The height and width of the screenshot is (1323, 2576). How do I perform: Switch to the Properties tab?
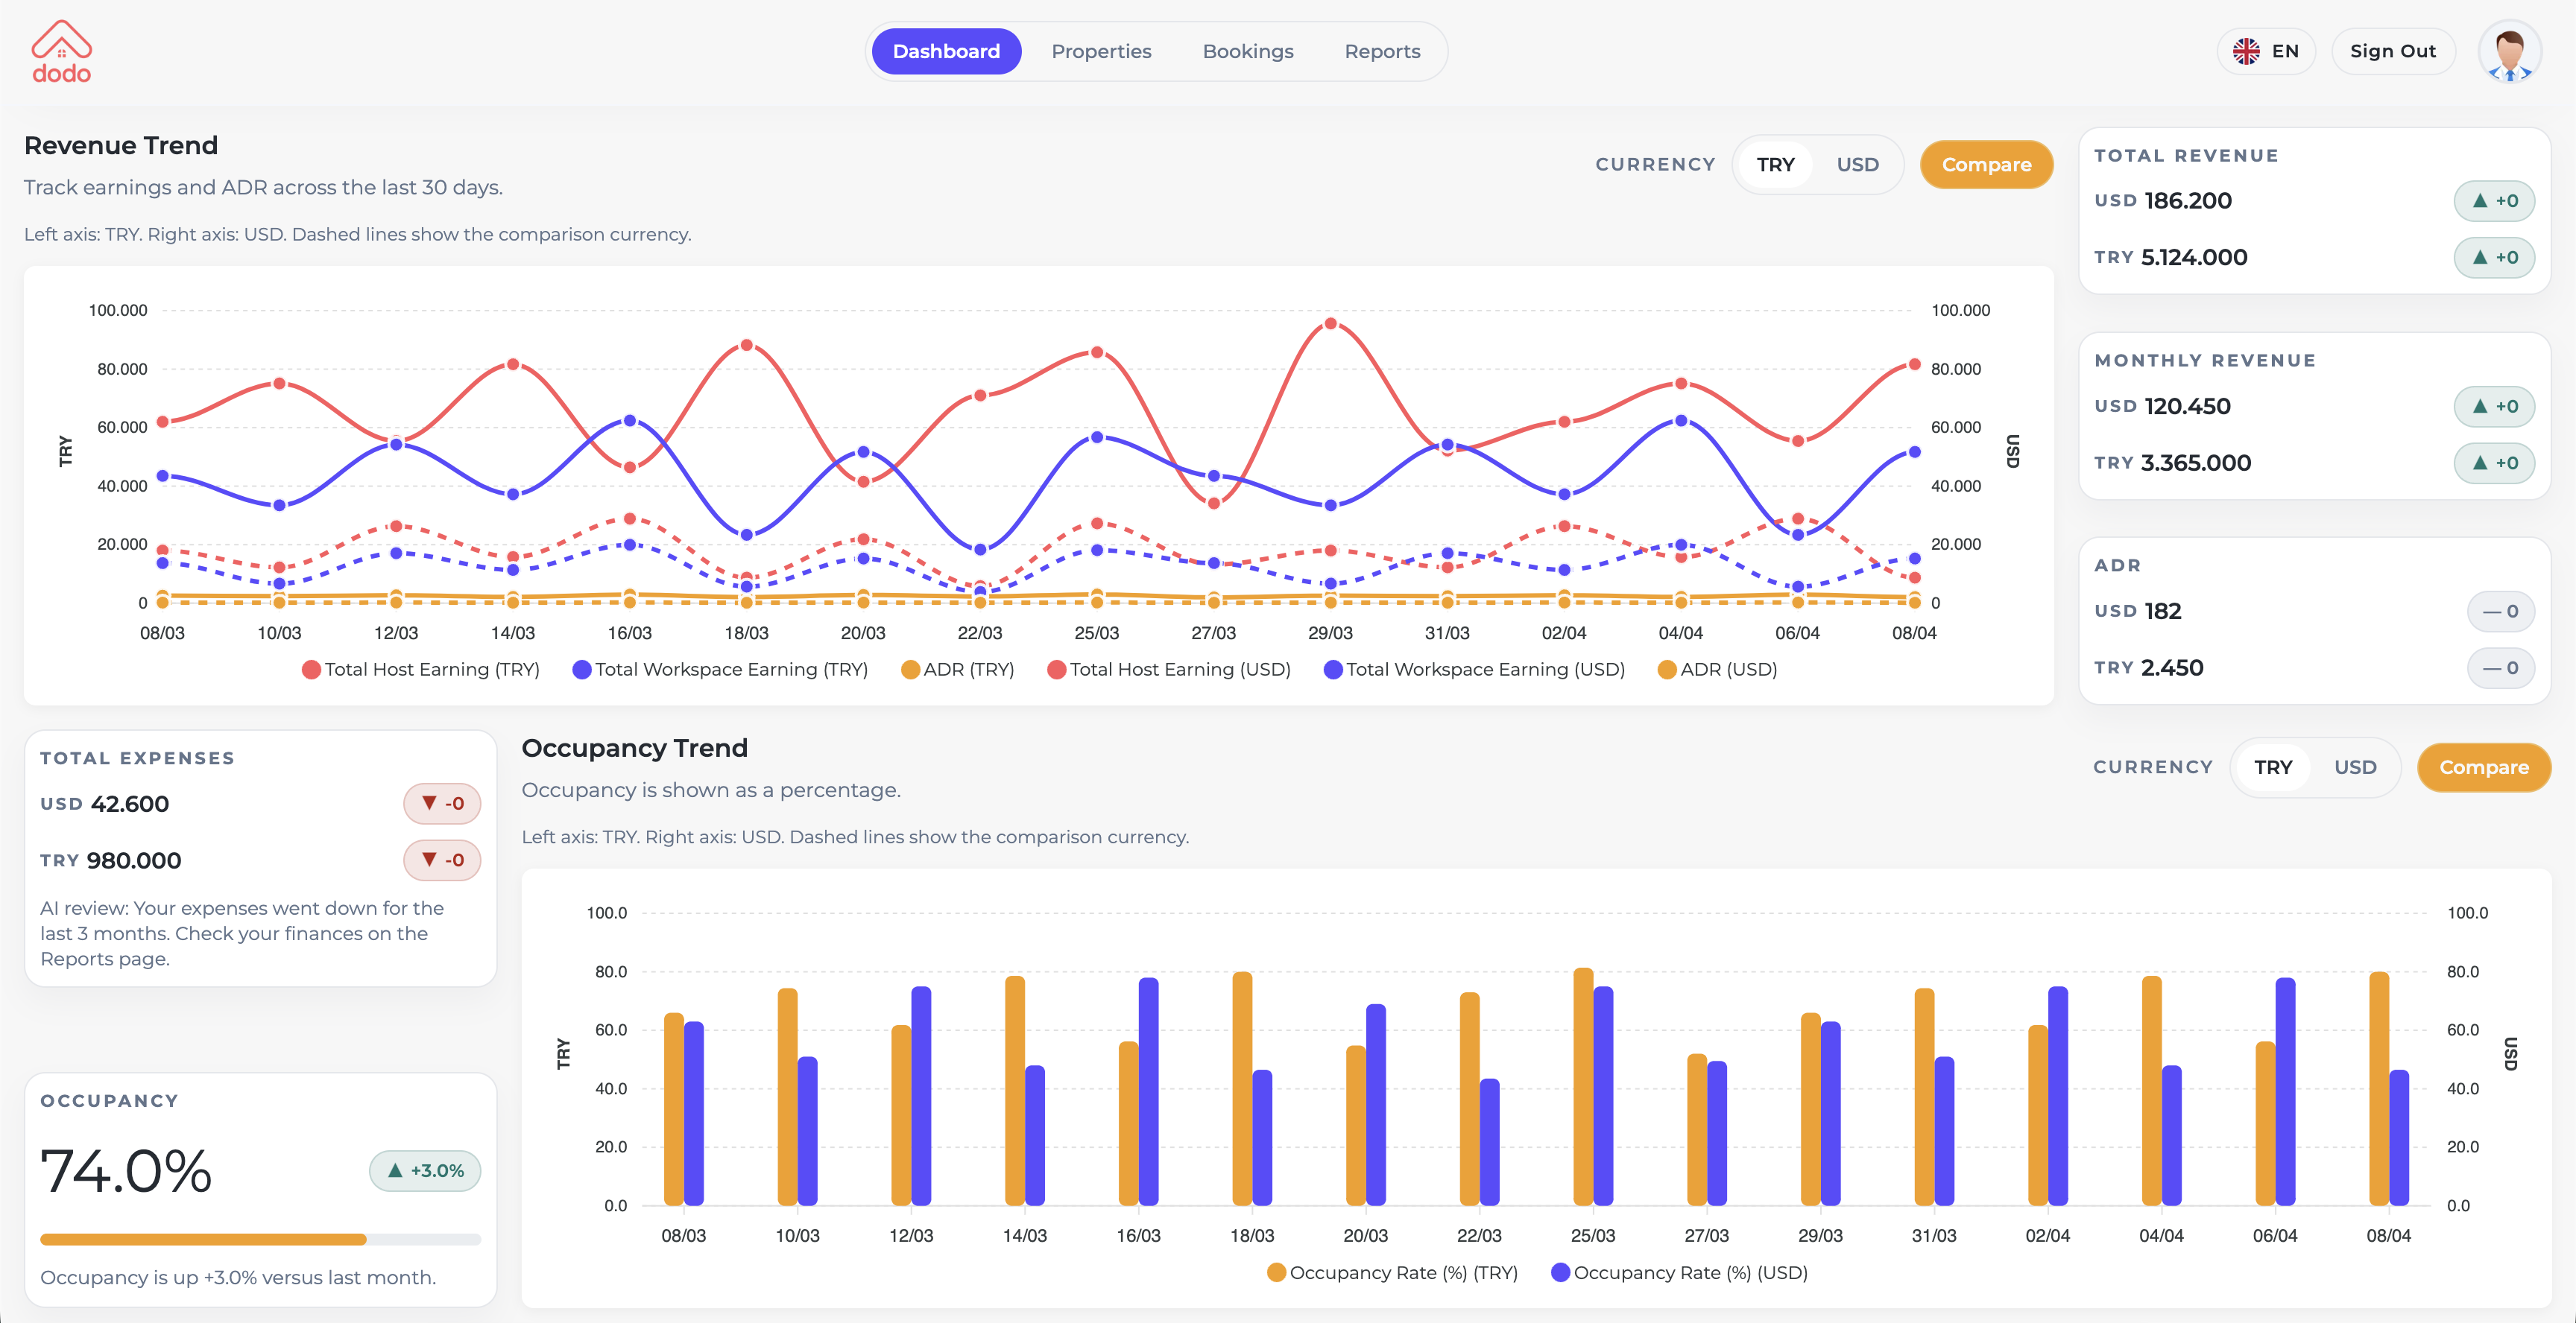click(x=1101, y=51)
